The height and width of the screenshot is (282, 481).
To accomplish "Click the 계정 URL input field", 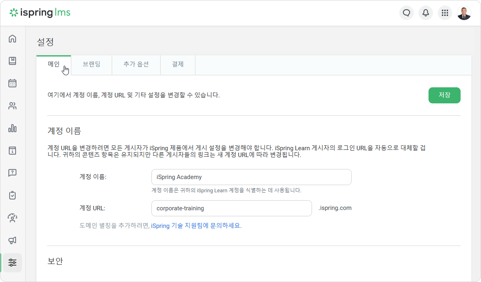I will tap(231, 208).
